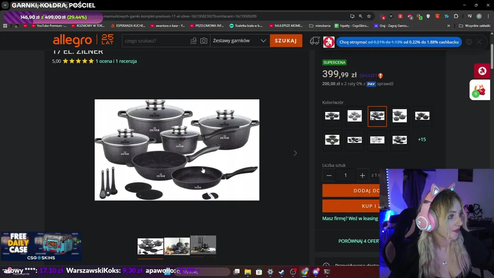Open Masz firmę? Weź w leasing link
The image size is (494, 278).
pos(350,219)
